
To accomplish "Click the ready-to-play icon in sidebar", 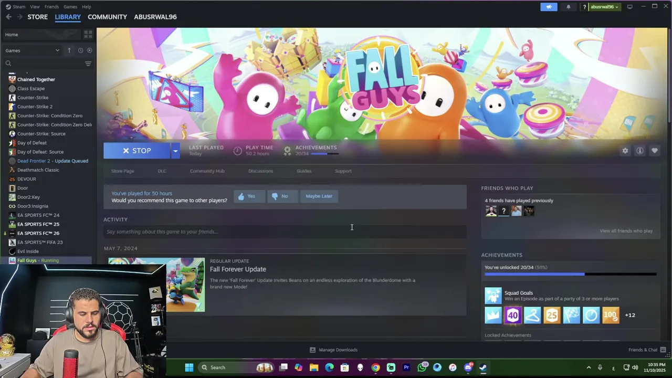I will pos(89,50).
